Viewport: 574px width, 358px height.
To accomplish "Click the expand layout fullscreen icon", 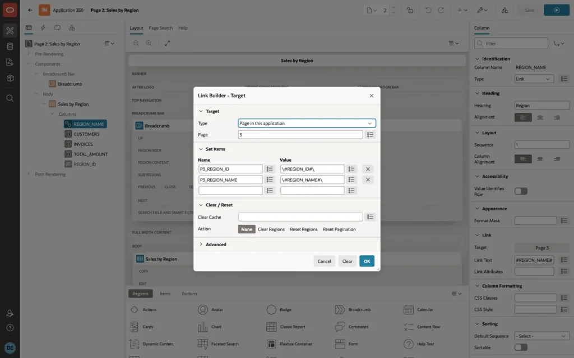I will pyautogui.click(x=167, y=43).
